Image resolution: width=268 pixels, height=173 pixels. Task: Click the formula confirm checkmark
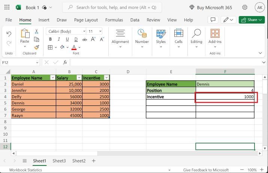56,62
